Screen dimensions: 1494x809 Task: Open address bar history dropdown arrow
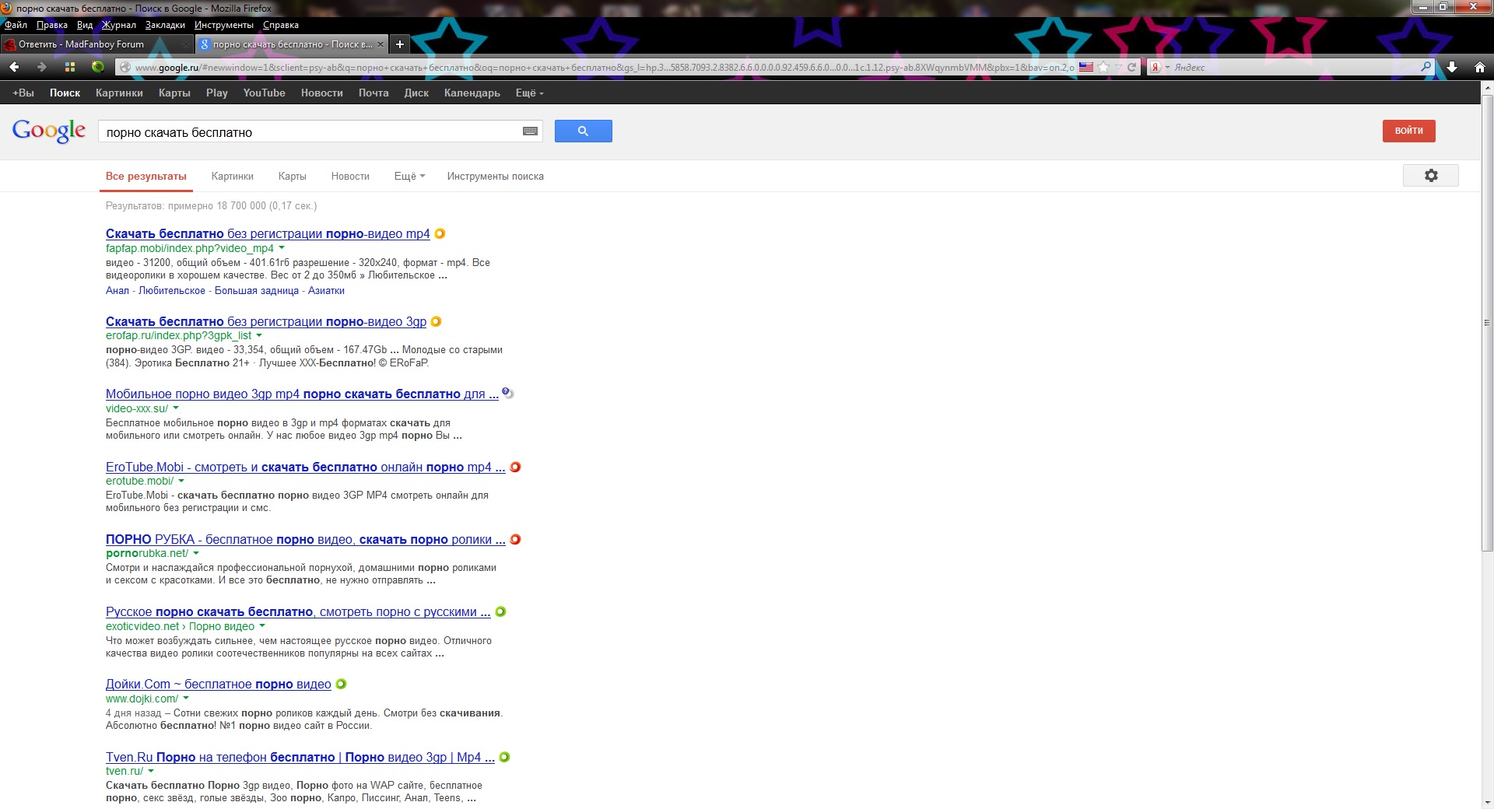[1118, 67]
